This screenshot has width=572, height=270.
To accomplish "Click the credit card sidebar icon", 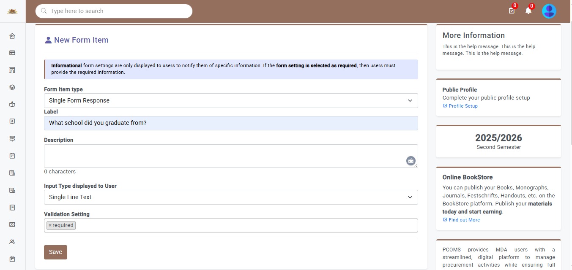I will (x=12, y=53).
